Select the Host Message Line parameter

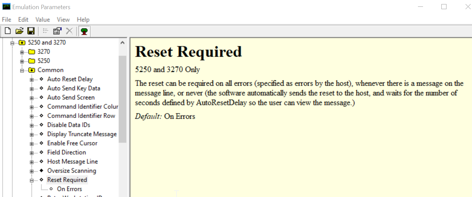(x=72, y=161)
